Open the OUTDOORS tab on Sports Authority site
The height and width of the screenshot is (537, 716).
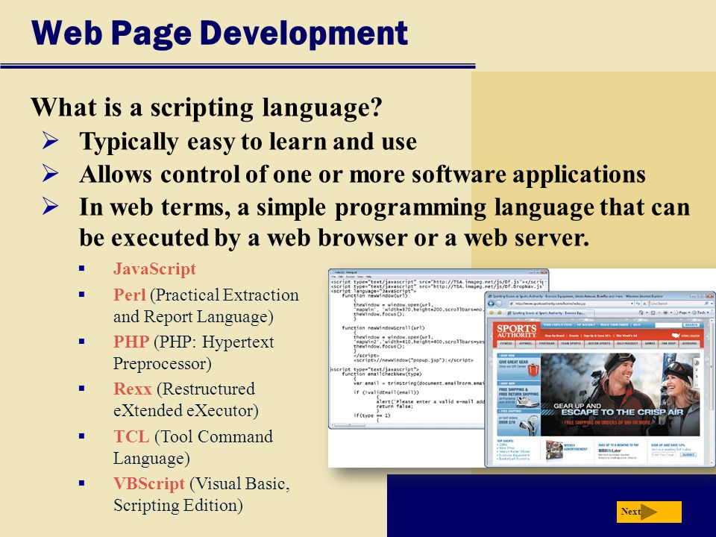[x=689, y=343]
